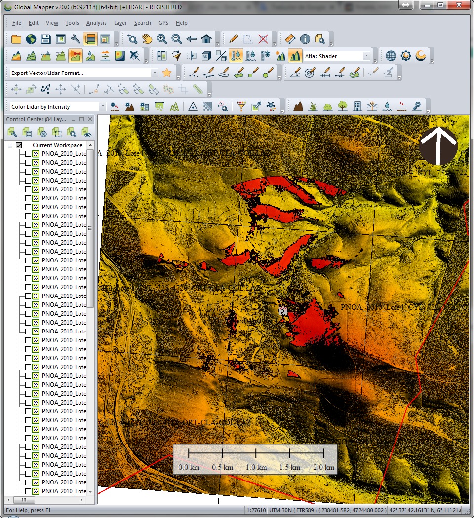Image resolution: width=474 pixels, height=518 pixels.
Task: Select the Measure ruler tool
Action: click(290, 39)
